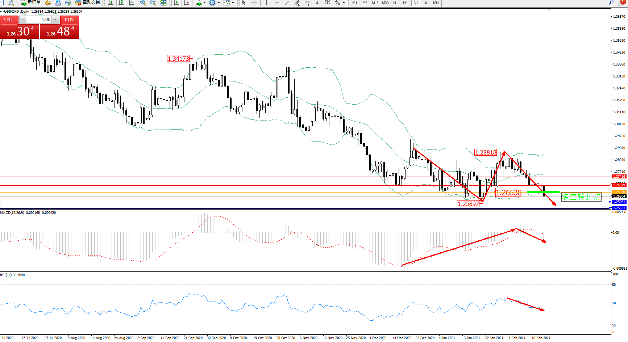Expand the periodicity clock dropdown arrow
This screenshot has height=342, width=628.
[219, 3]
